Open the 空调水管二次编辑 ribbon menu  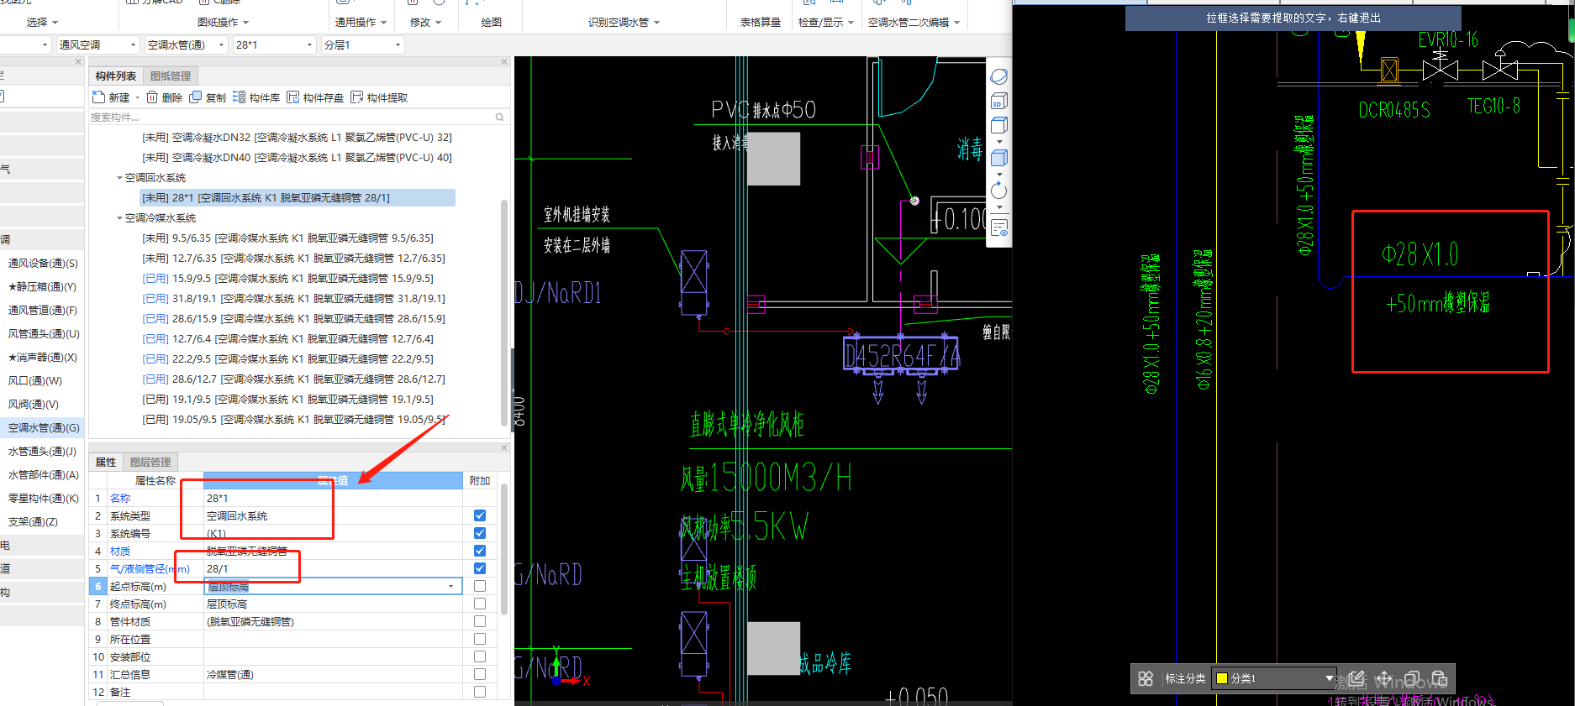coord(914,23)
